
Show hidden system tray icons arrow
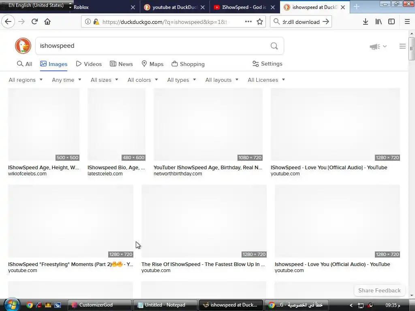tap(351, 305)
